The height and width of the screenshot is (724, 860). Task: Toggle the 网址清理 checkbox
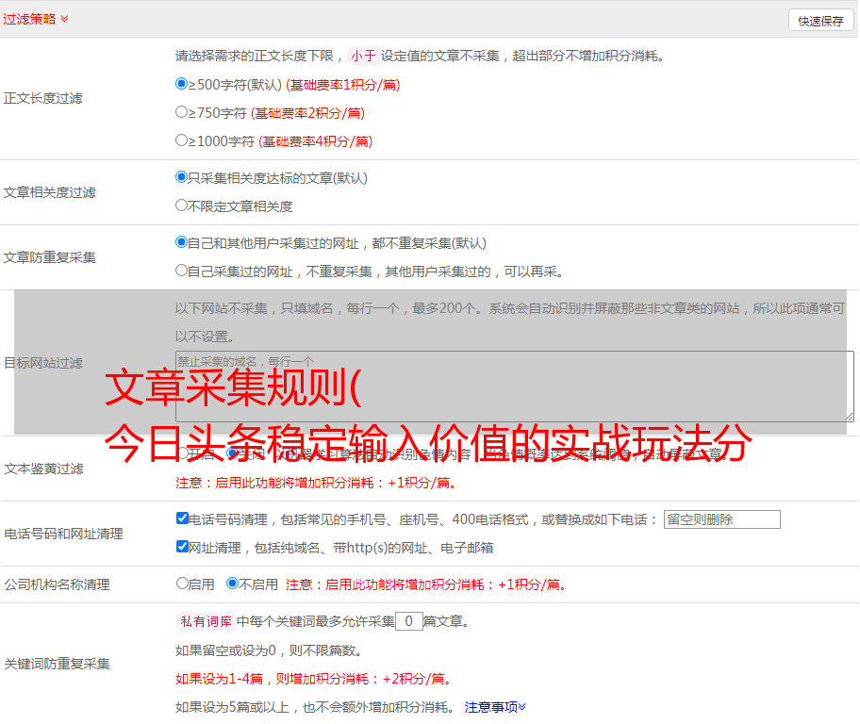183,547
